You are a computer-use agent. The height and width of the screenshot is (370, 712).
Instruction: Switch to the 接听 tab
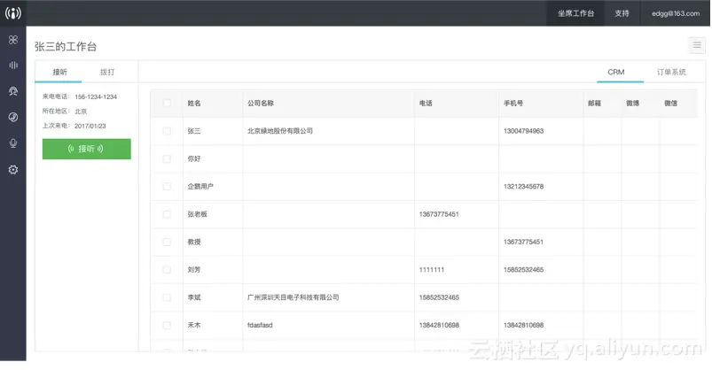[x=59, y=72]
